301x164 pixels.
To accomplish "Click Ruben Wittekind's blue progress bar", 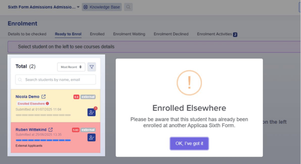I will coord(43,140).
